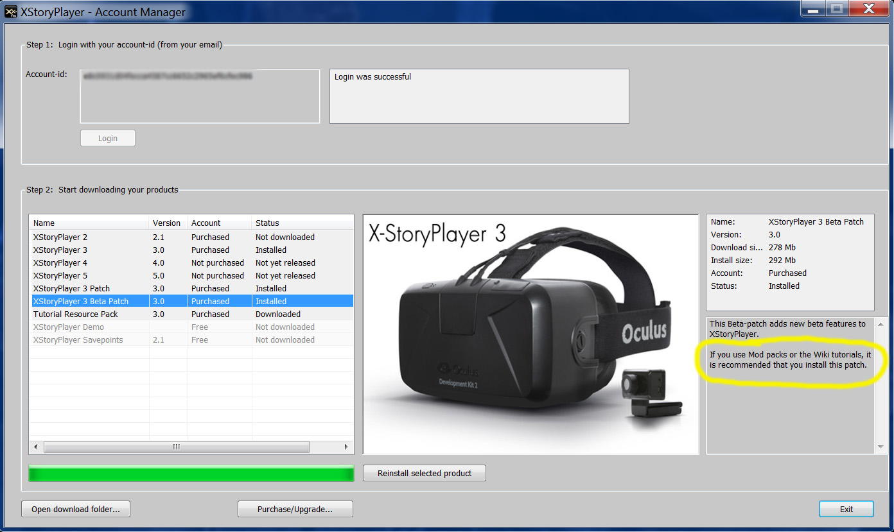The width and height of the screenshot is (894, 532).
Task: Click the green download progress bar
Action: click(x=191, y=474)
